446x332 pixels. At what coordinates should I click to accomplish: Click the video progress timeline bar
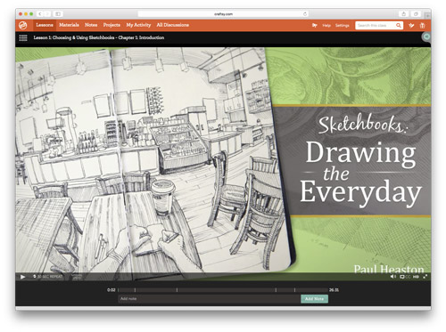pyautogui.click(x=223, y=290)
